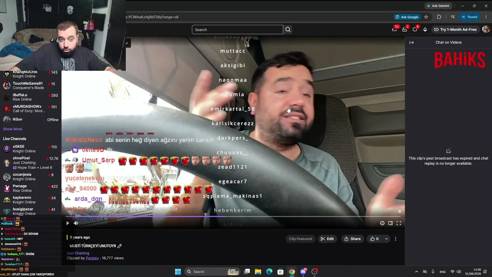The height and width of the screenshot is (277, 492).
Task: Open Chrome media controls icon
Action: pos(453,17)
